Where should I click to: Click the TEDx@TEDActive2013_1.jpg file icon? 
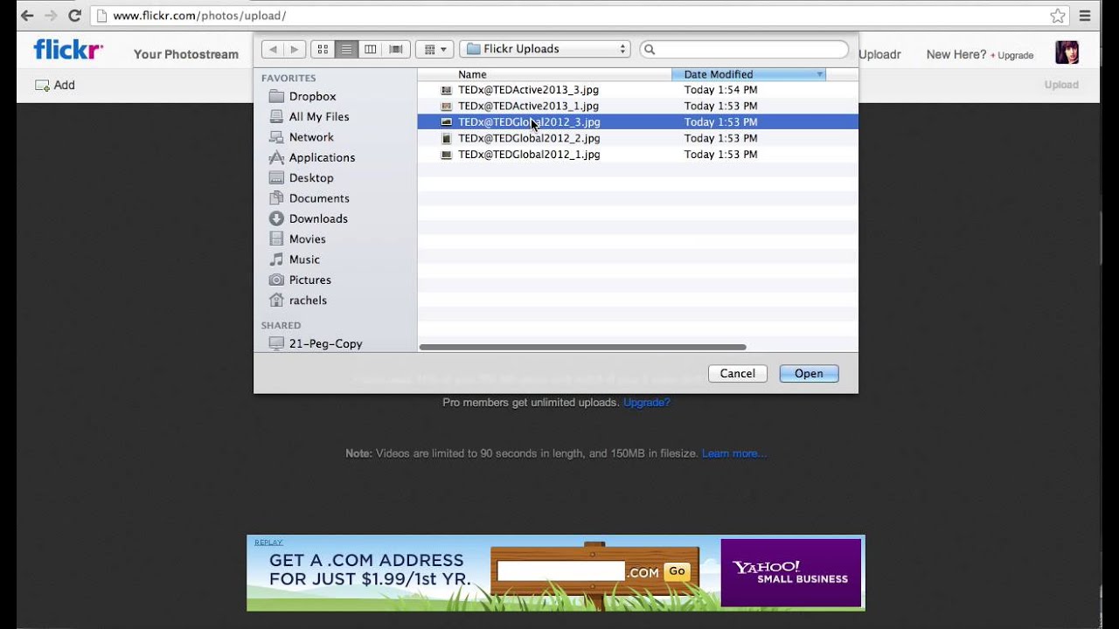447,106
